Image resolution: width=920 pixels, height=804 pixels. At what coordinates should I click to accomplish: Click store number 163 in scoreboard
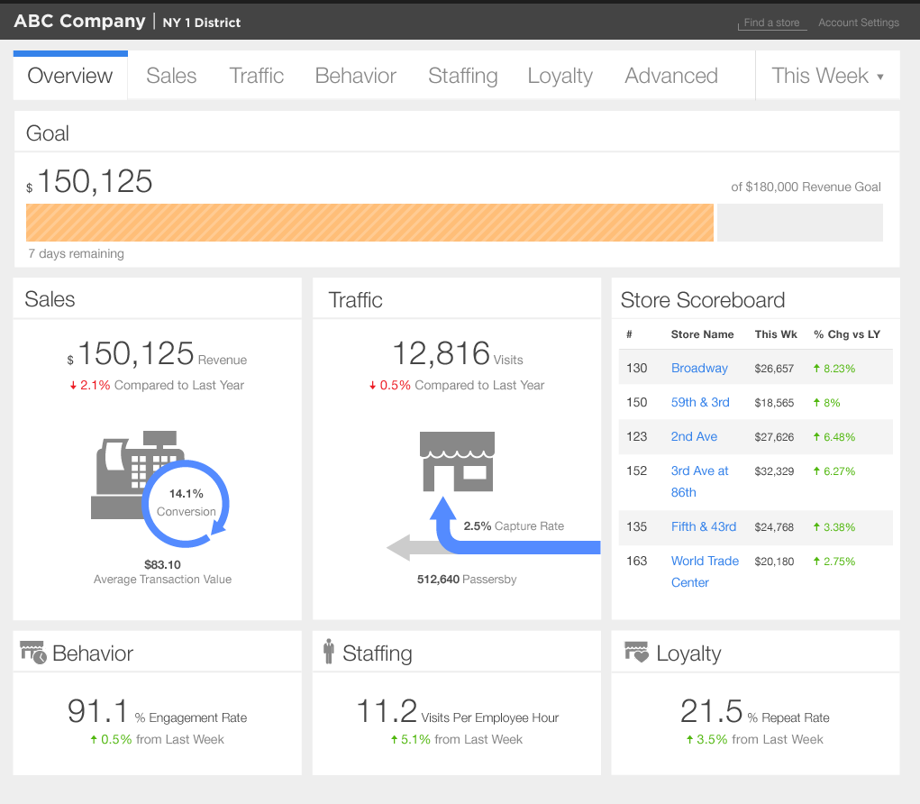[x=636, y=561]
